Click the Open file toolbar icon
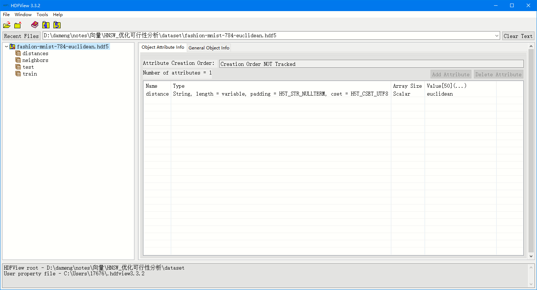This screenshot has width=537, height=290. point(7,25)
